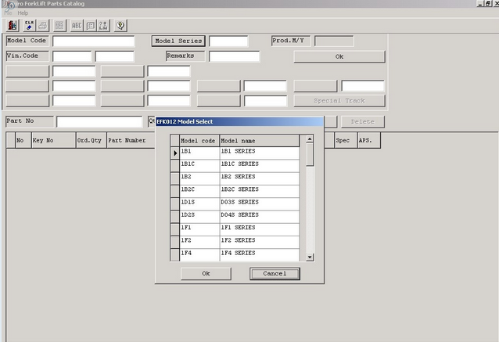The image size is (499, 342).
Task: Click the Delete button
Action: pos(362,121)
